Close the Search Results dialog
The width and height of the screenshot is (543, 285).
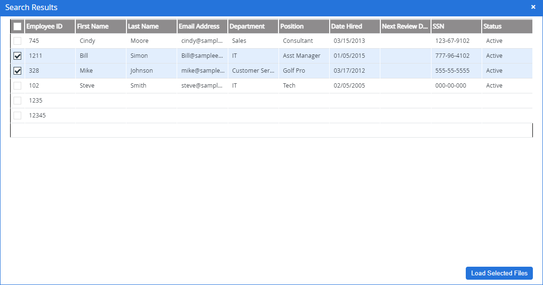click(533, 7)
